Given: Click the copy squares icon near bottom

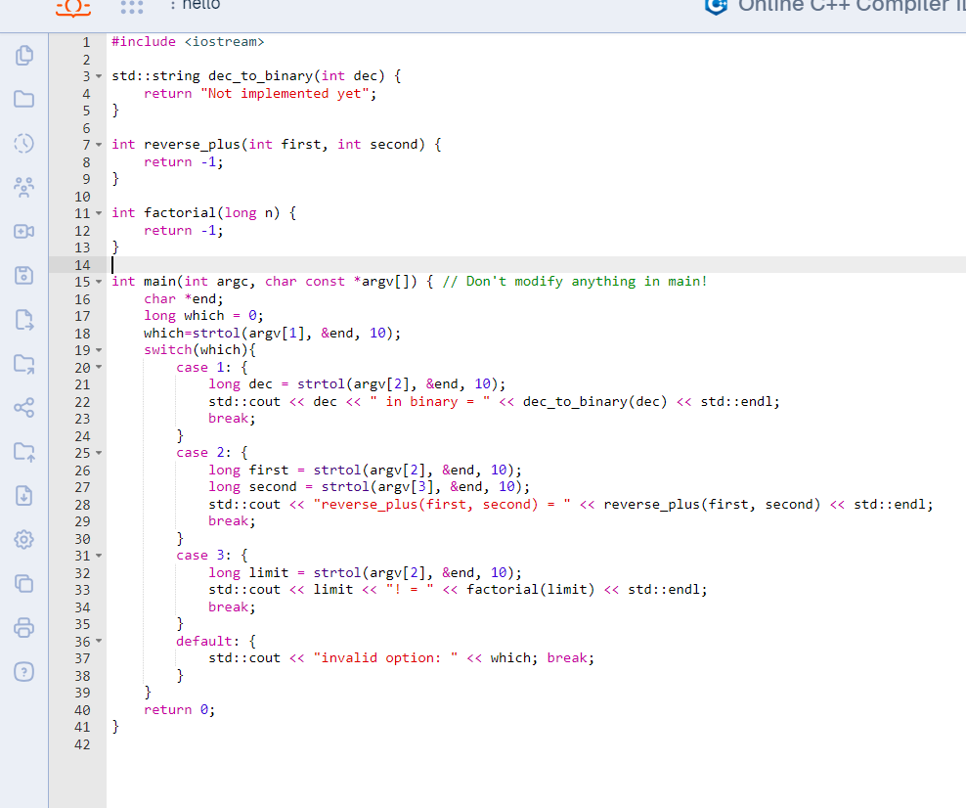Looking at the screenshot, I should click(x=24, y=583).
